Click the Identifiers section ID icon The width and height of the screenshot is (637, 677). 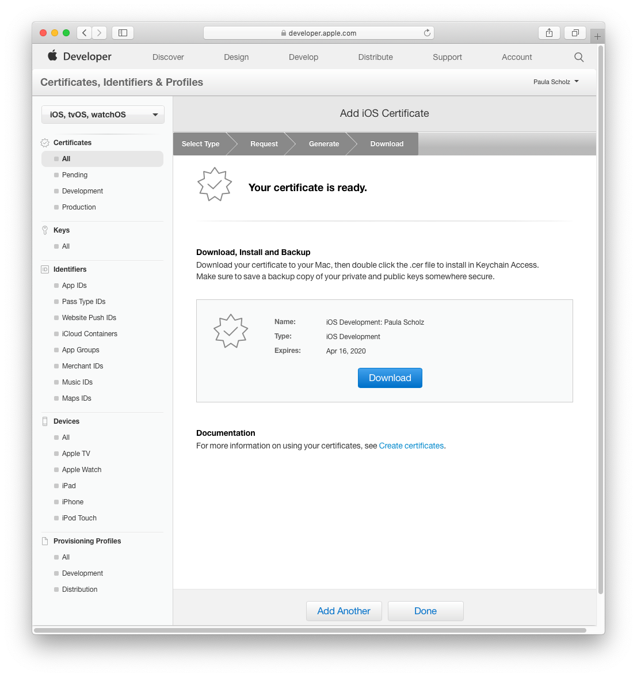tap(45, 269)
